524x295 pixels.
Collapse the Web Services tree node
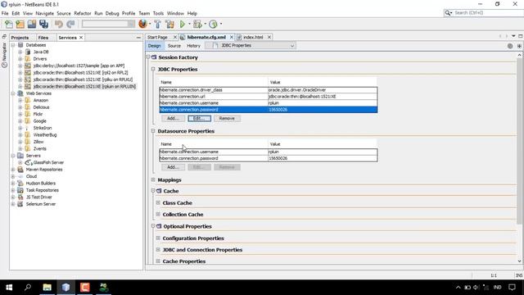coord(13,93)
